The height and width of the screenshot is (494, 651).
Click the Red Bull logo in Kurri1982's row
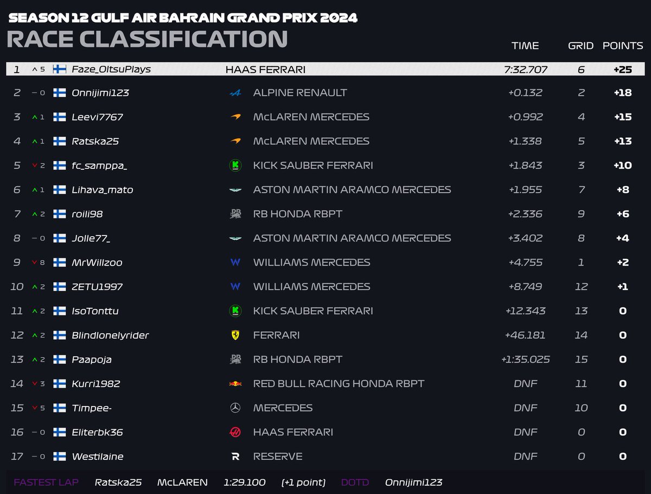pyautogui.click(x=234, y=384)
